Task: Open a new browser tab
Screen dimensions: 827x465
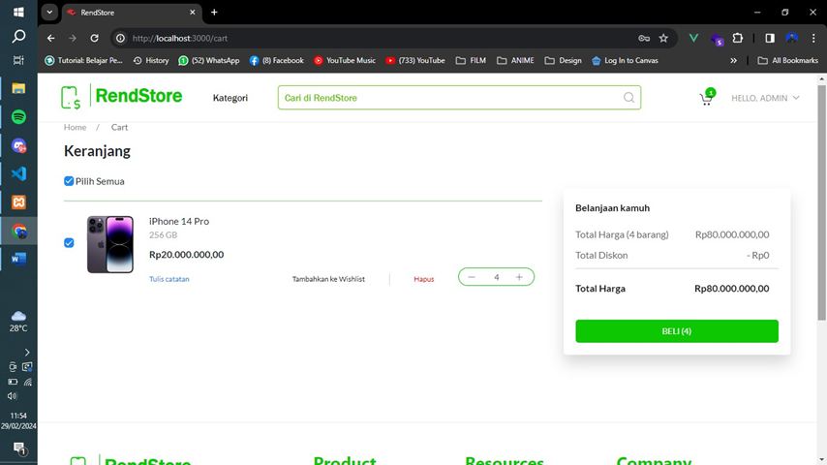Action: pos(214,13)
